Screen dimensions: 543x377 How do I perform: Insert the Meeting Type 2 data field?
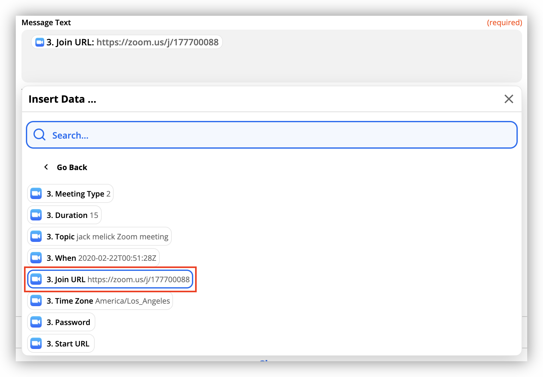click(x=78, y=194)
